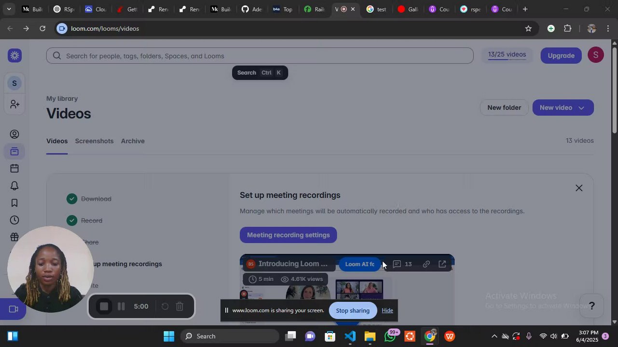Click the camera record button at bottom left
Image resolution: width=618 pixels, height=347 pixels.
tap(13, 309)
